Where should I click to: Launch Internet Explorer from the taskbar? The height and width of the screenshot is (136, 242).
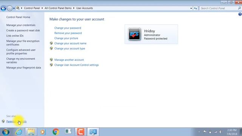(19, 132)
